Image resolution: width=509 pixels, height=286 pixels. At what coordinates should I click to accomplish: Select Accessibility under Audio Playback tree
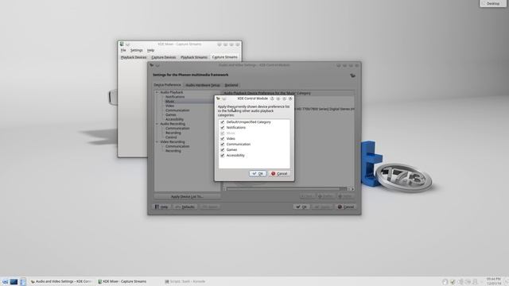click(x=175, y=119)
